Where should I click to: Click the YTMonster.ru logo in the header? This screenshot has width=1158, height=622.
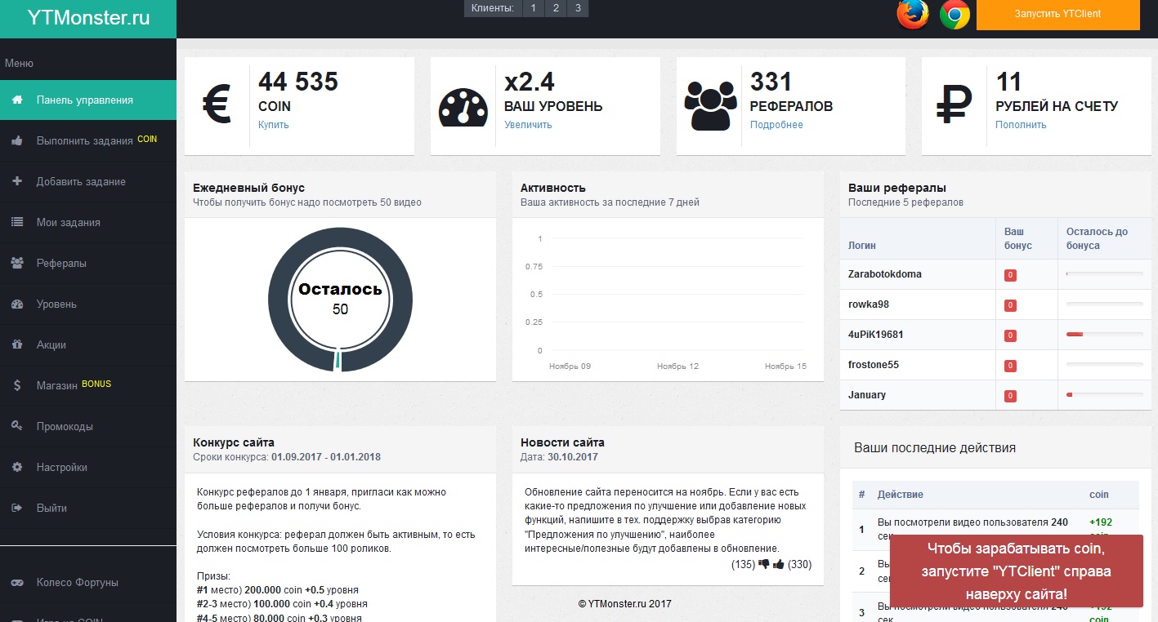[x=88, y=18]
